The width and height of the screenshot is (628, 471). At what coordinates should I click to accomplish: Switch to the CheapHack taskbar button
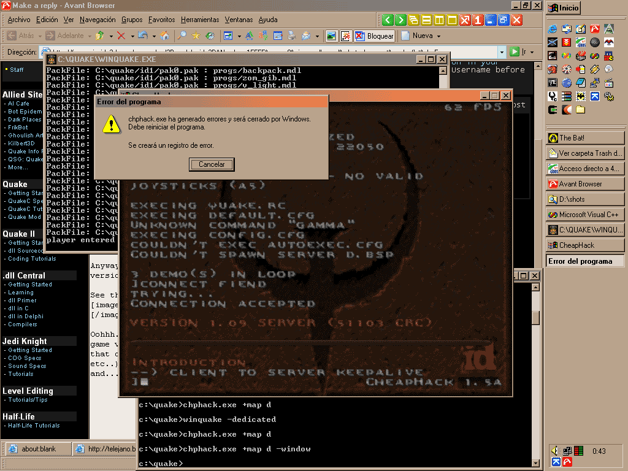[584, 245]
